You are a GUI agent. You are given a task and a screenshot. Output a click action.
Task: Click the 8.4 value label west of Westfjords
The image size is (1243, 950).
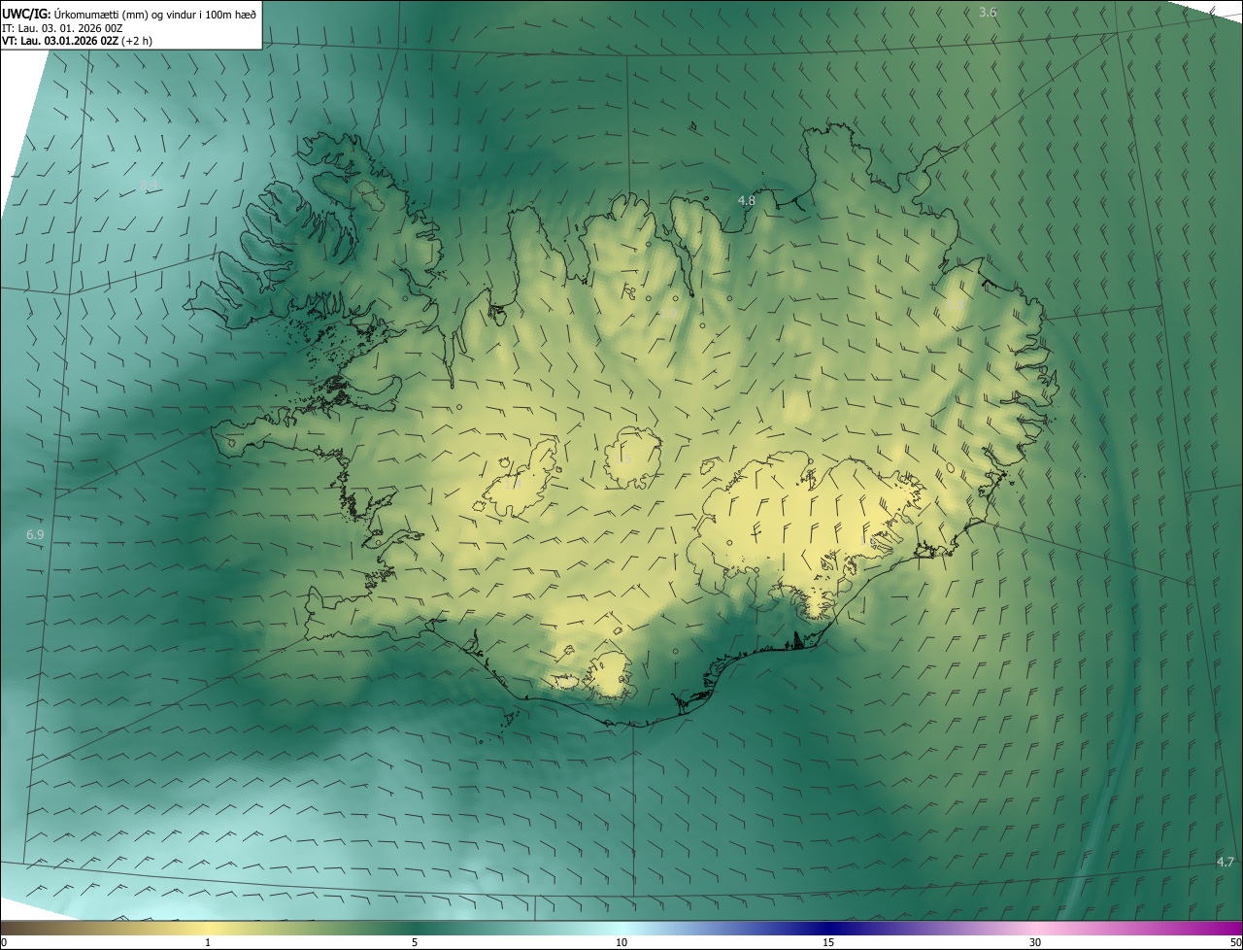point(149,185)
